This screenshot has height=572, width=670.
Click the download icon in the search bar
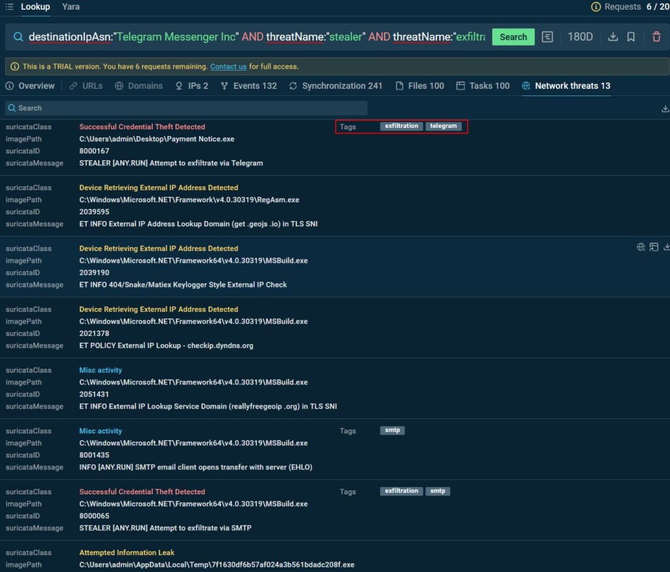[x=613, y=37]
